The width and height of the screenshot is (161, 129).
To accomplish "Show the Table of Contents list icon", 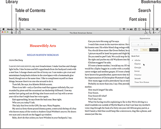I will click(x=16, y=33).
